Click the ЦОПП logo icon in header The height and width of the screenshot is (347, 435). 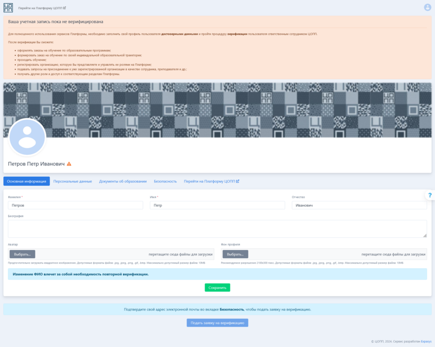pos(8,7)
